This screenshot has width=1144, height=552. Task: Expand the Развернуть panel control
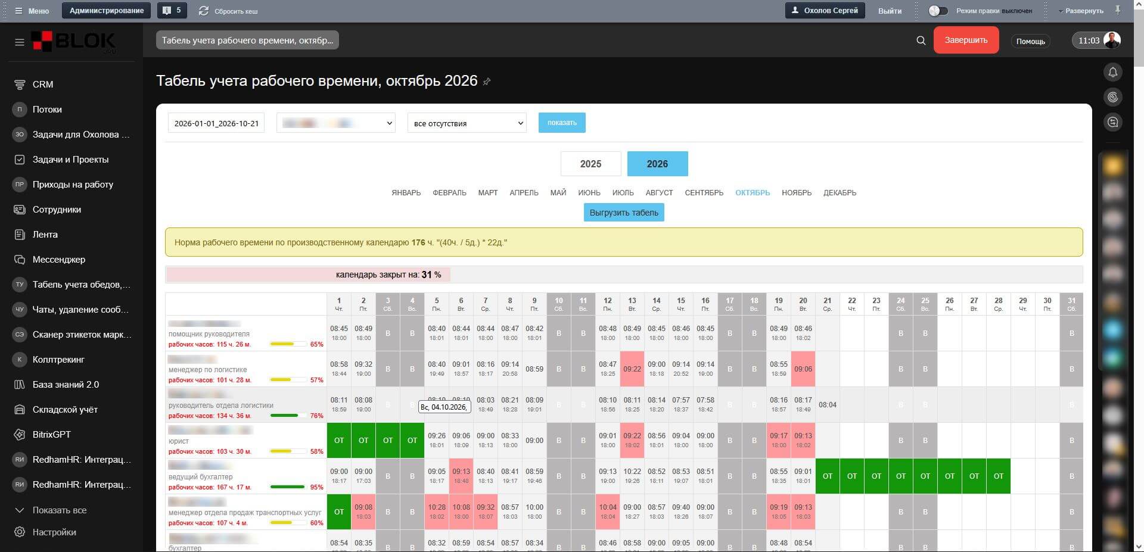pyautogui.click(x=1081, y=11)
